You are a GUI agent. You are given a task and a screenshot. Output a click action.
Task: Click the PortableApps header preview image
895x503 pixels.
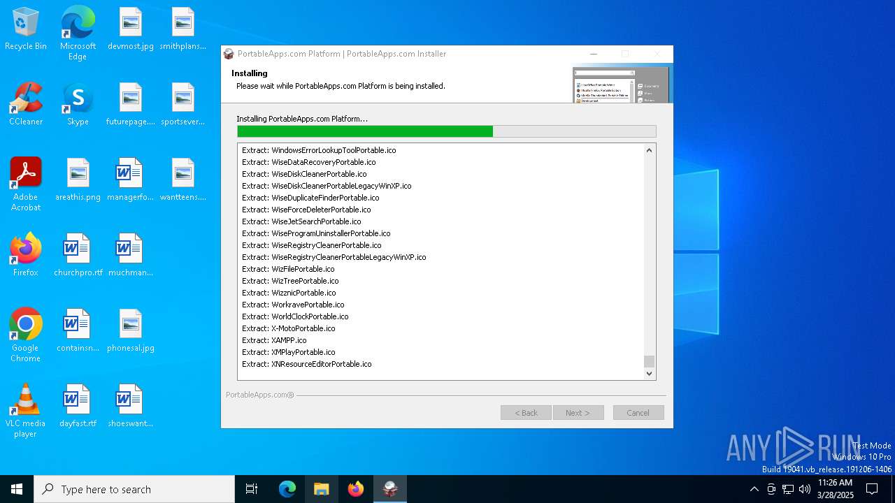(621, 85)
